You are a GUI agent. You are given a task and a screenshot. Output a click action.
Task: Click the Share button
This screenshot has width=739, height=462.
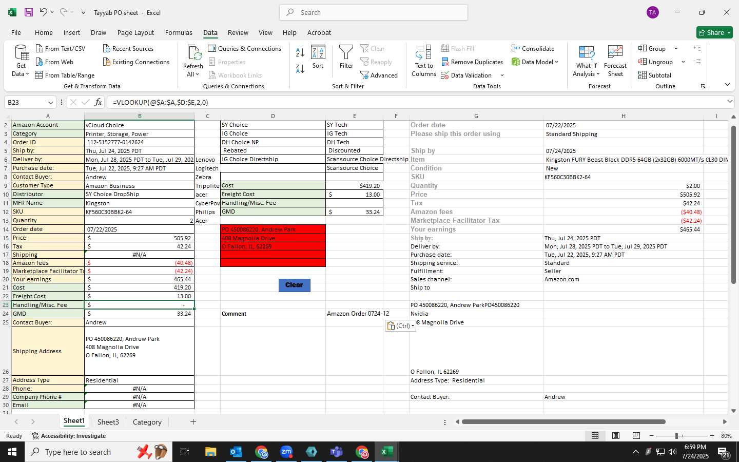pos(714,32)
